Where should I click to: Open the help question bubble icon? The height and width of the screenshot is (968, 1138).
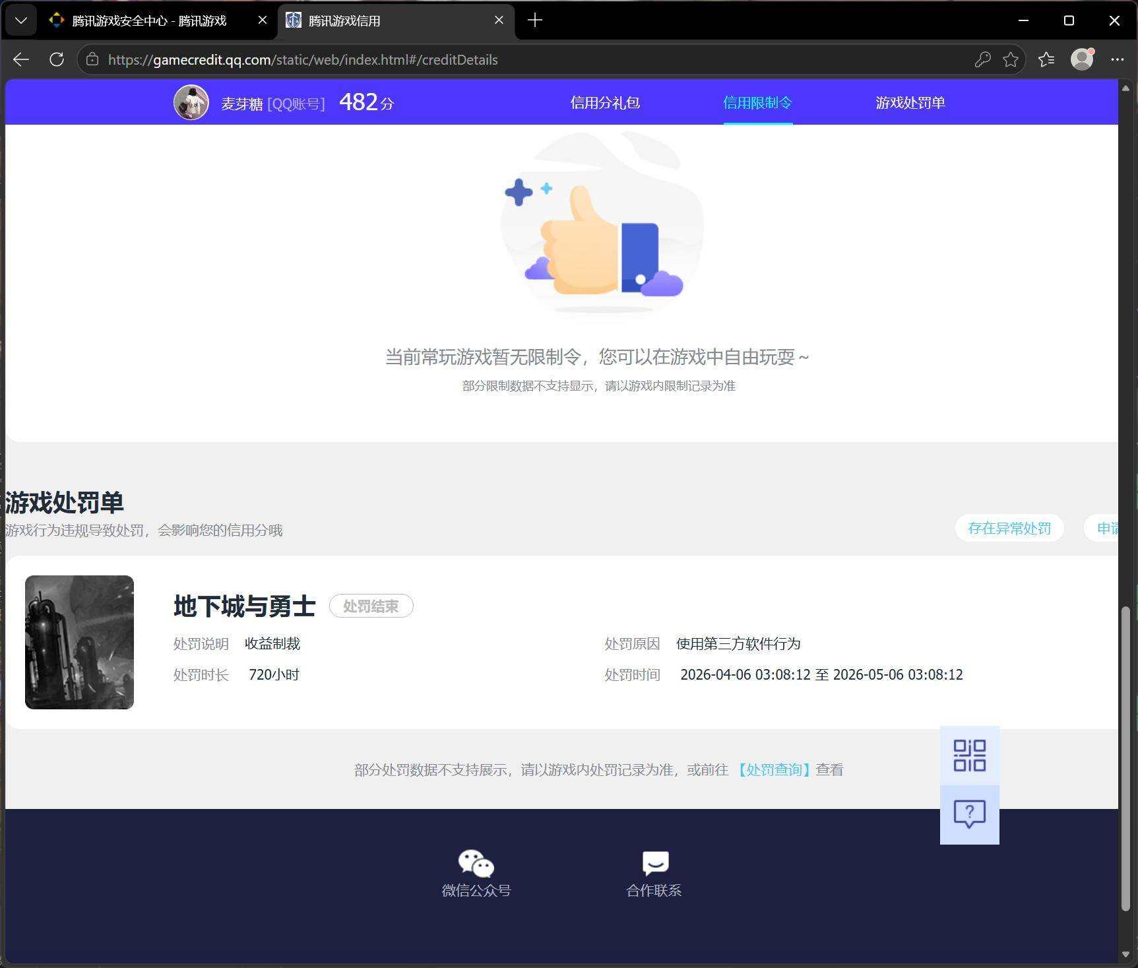pos(970,814)
